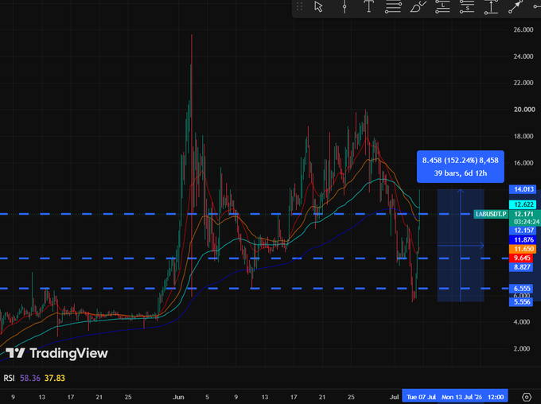Select the Long position tool
The image size is (541, 404).
tap(442, 6)
